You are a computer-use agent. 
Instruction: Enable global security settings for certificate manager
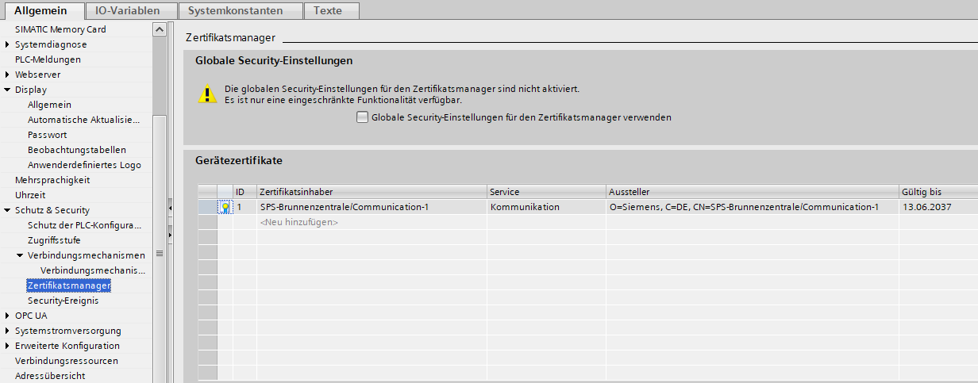(x=363, y=117)
